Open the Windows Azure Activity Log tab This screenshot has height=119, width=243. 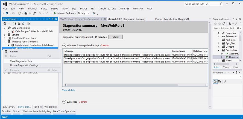37,111
